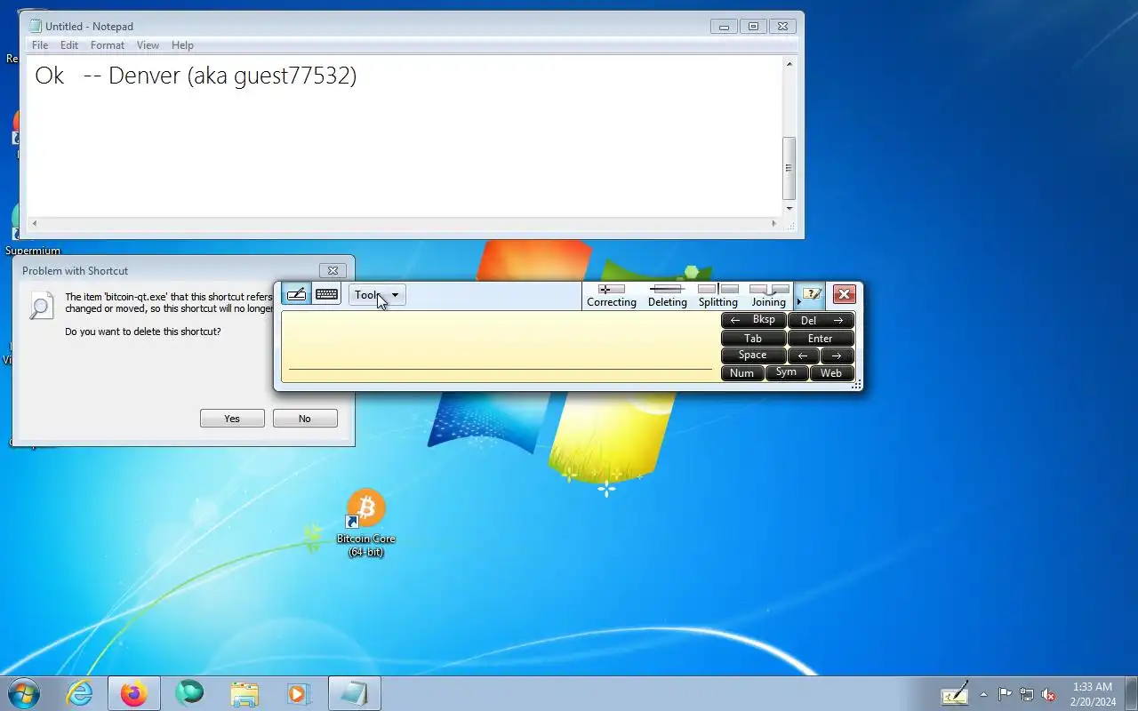Open the Sym symbols pad
The width and height of the screenshot is (1138, 711).
pyautogui.click(x=787, y=373)
